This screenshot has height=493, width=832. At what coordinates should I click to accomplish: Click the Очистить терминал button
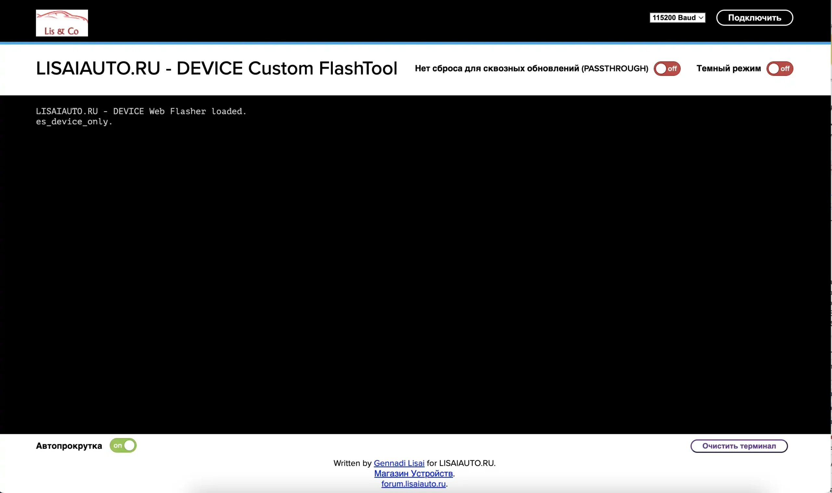tap(739, 446)
